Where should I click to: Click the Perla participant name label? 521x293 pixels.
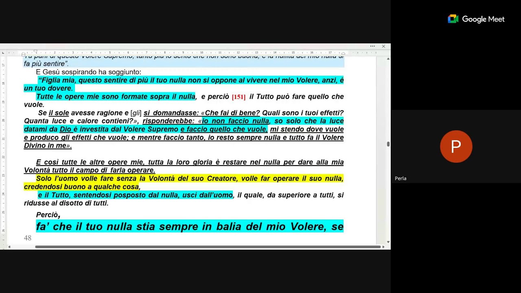point(401,178)
